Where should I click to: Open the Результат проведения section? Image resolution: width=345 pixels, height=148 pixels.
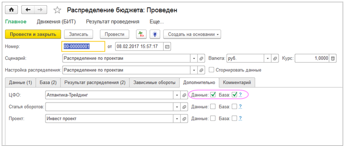click(113, 22)
